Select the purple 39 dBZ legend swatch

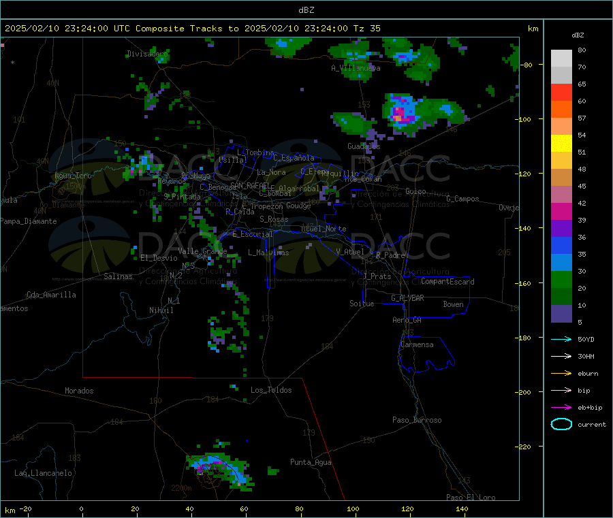[x=561, y=229]
